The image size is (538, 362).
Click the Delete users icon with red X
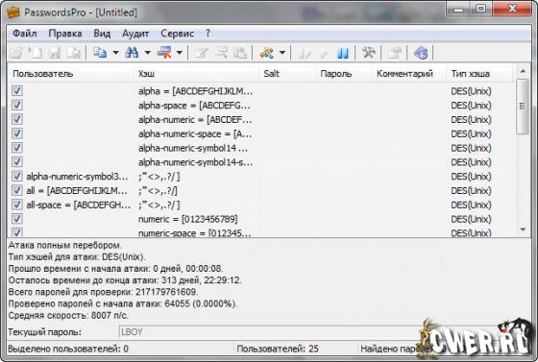(163, 53)
